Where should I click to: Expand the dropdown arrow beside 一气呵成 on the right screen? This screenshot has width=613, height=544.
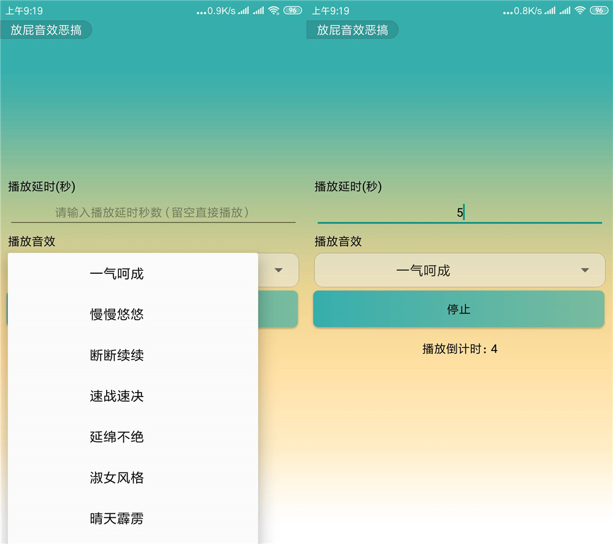pos(585,270)
